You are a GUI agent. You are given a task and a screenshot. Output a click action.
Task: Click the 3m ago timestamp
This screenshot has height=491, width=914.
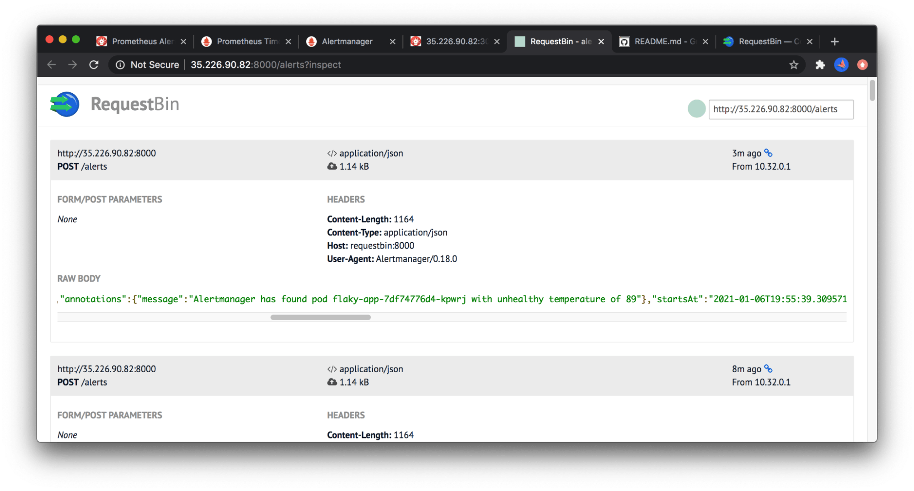746,153
